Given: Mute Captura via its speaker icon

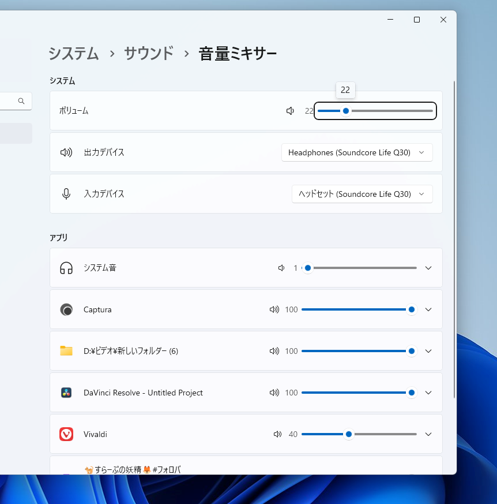Looking at the screenshot, I should pos(274,309).
